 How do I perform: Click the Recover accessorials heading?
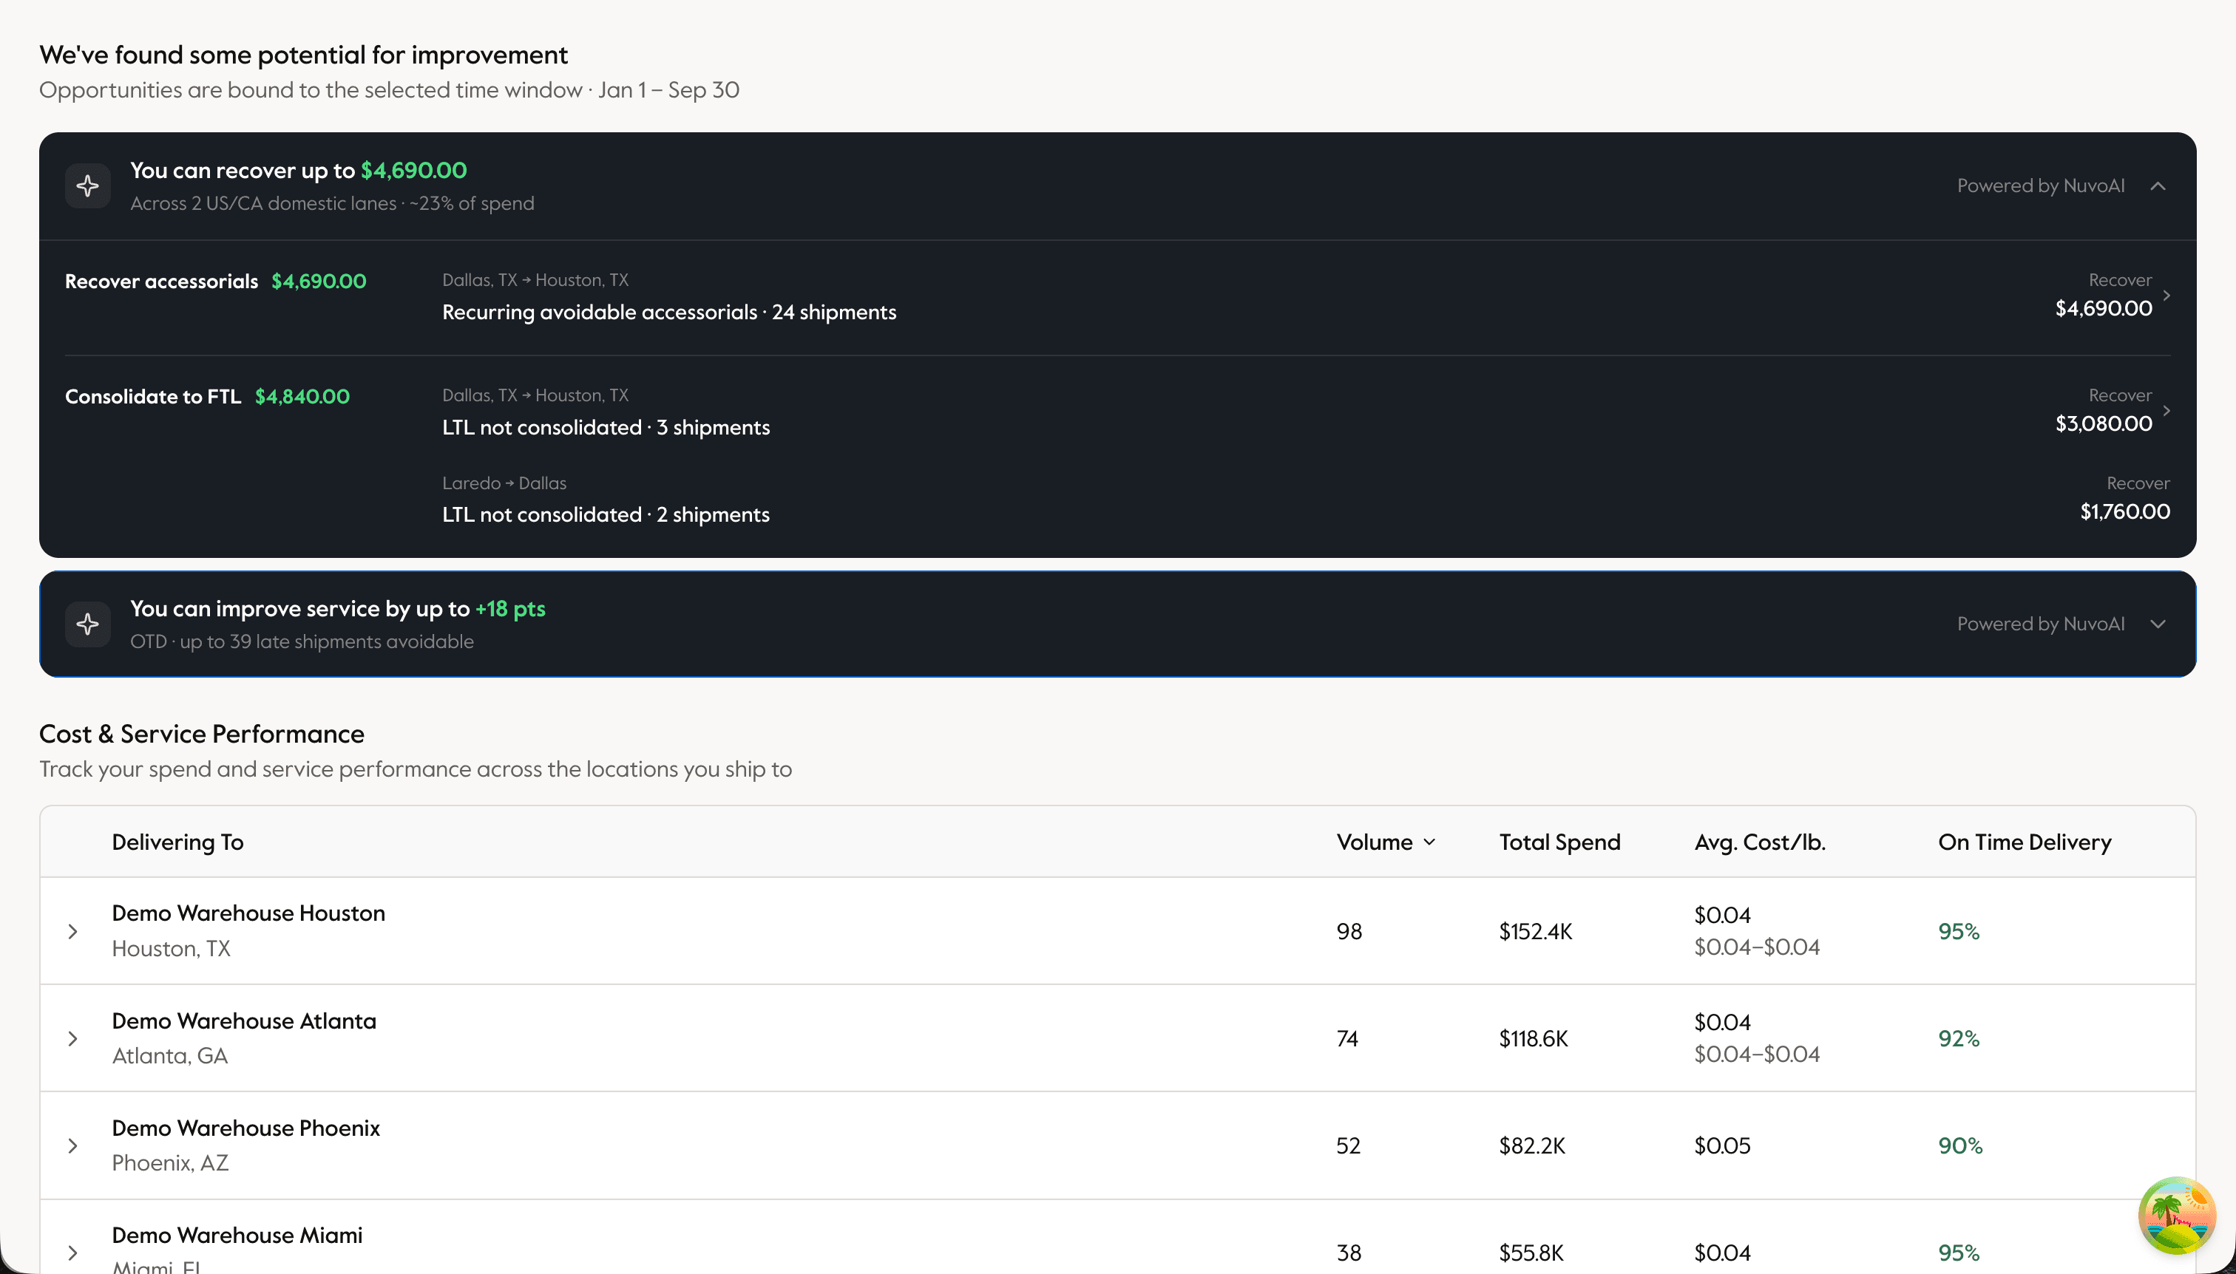tap(161, 282)
